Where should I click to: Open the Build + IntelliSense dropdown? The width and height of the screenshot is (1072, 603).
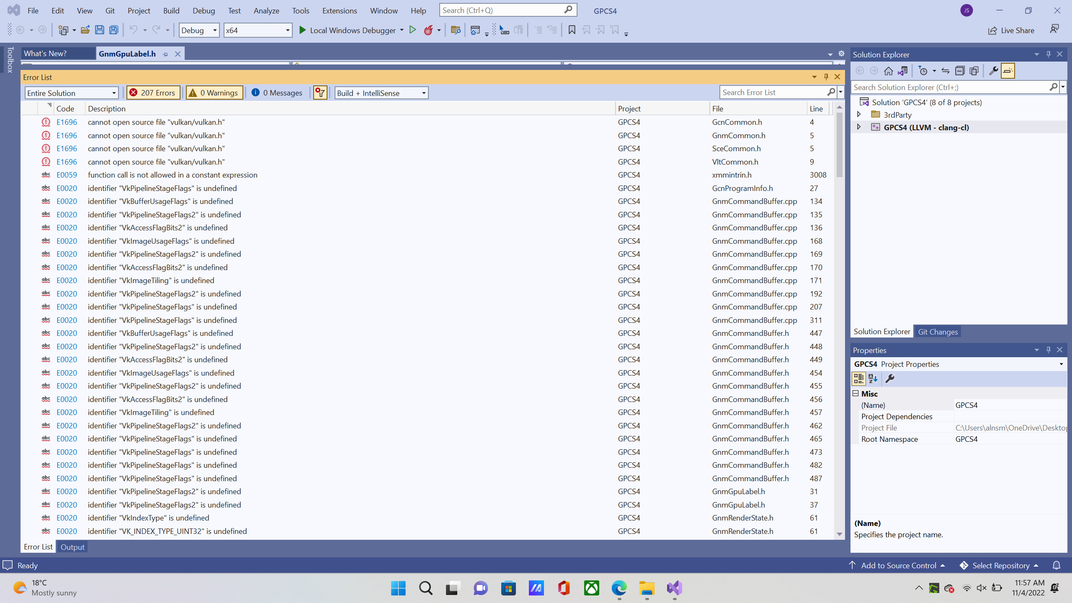click(x=381, y=93)
